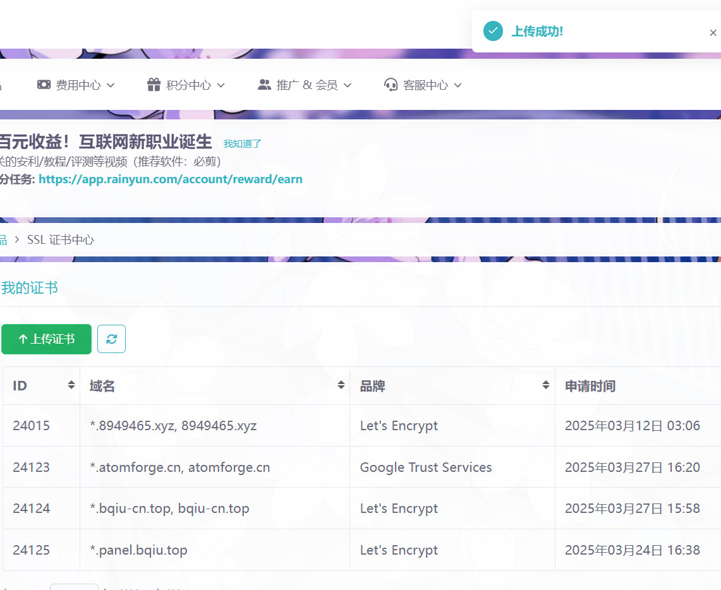Sort table by 域名 column arrows

341,385
